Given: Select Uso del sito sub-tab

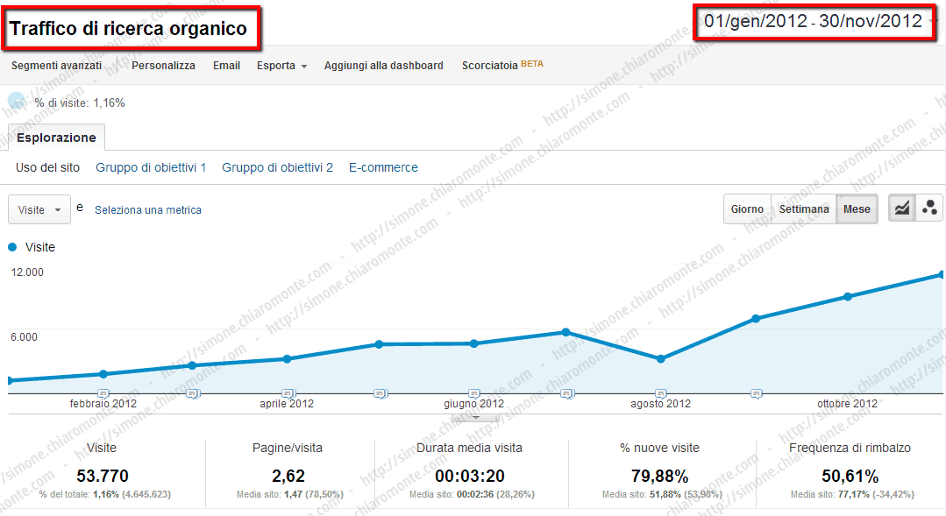Looking at the screenshot, I should point(47,167).
